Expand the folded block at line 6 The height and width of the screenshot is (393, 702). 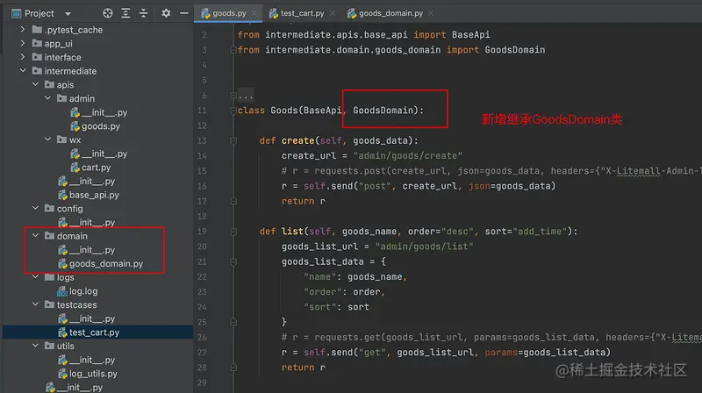[x=233, y=96]
